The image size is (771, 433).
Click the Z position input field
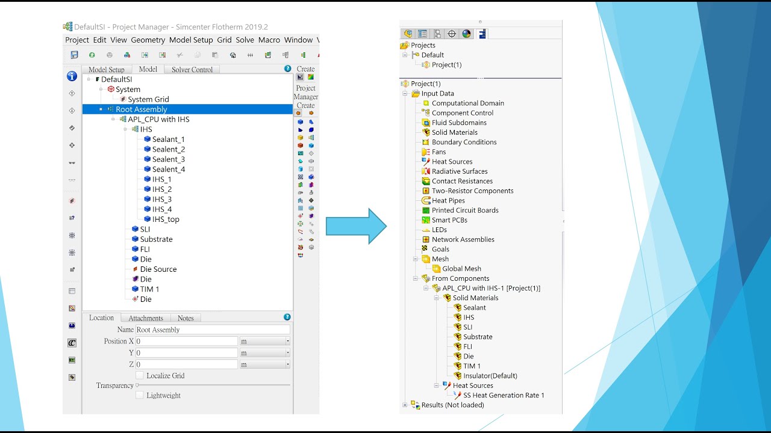point(187,364)
